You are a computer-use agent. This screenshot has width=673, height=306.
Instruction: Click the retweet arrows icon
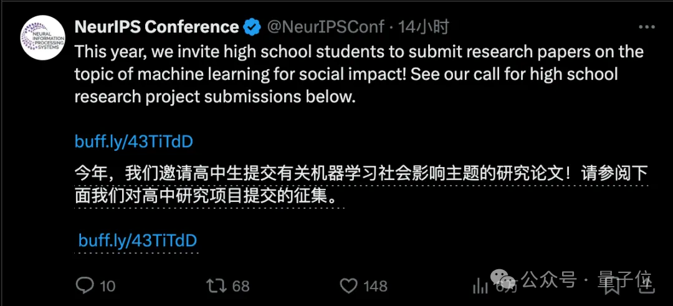pos(216,285)
